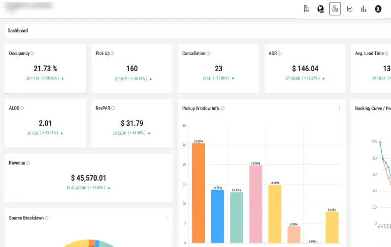Click info icon beside Source Breakdown
Image resolution: width=391 pixels, height=247 pixels.
point(47,218)
